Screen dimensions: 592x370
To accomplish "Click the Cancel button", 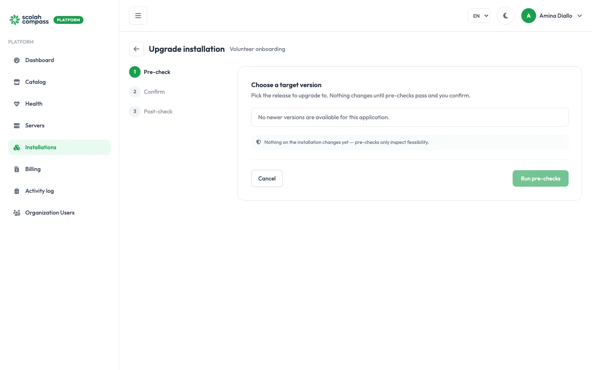I will [x=267, y=178].
